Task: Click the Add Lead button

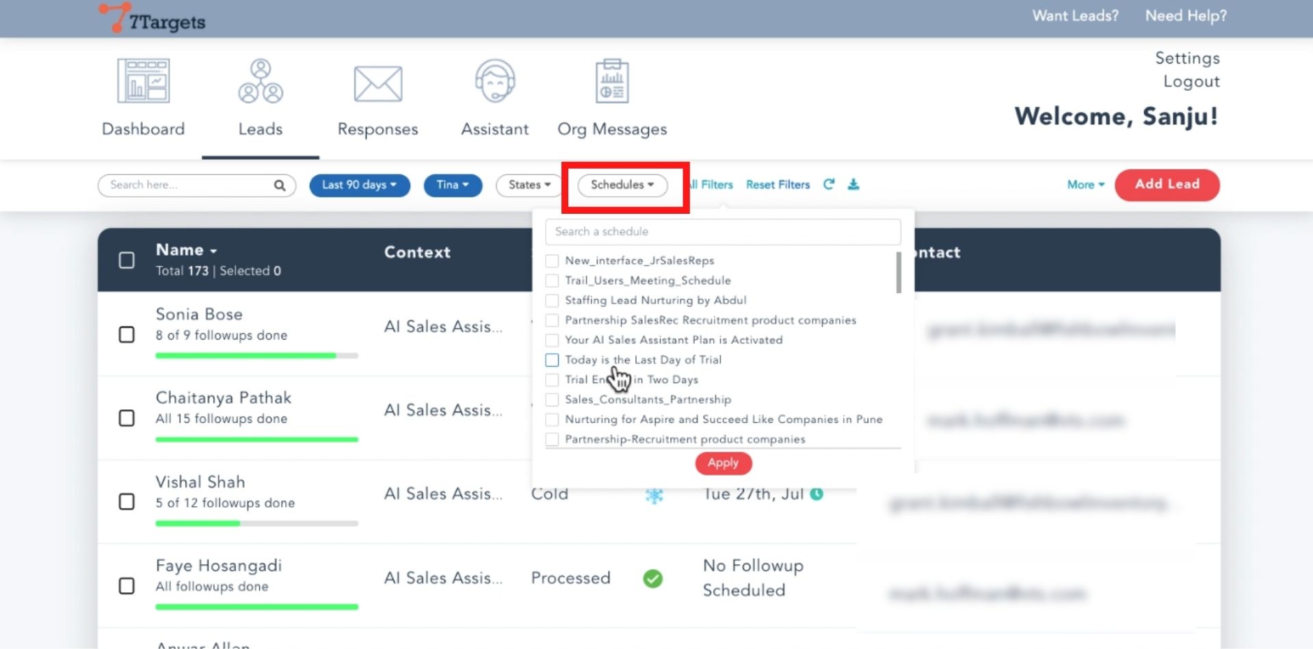Action: coord(1167,184)
